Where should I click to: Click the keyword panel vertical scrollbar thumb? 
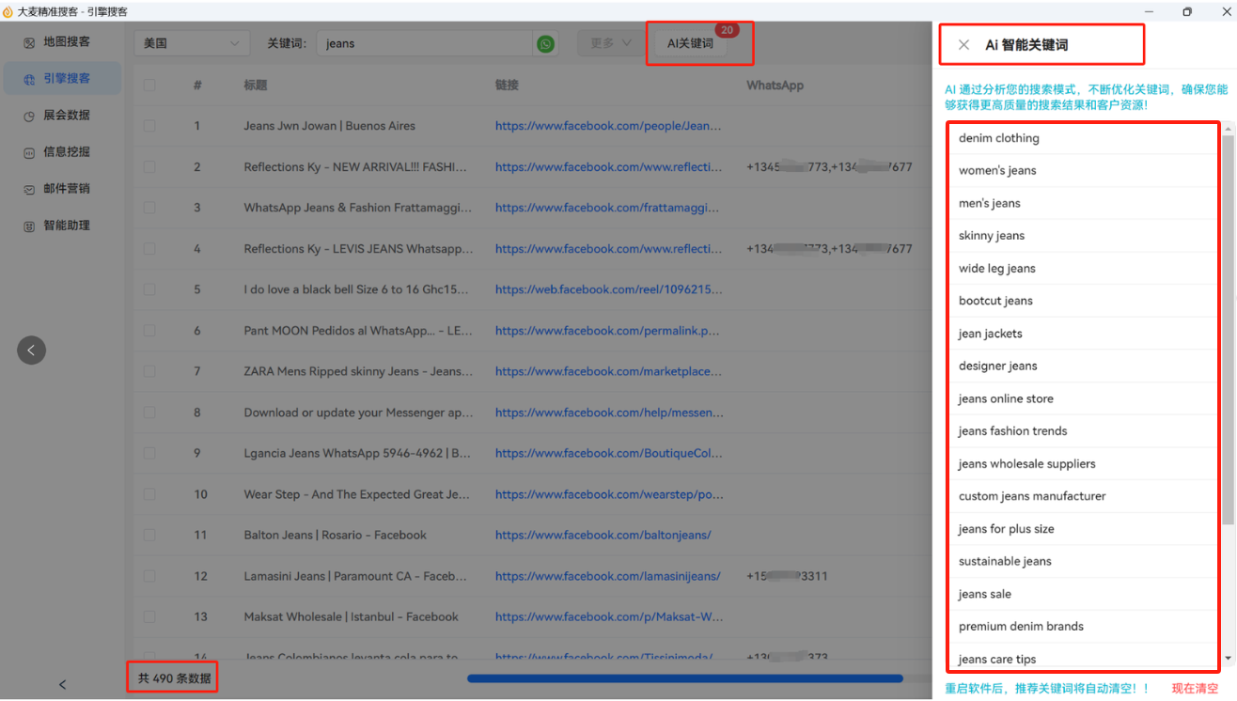(1228, 329)
